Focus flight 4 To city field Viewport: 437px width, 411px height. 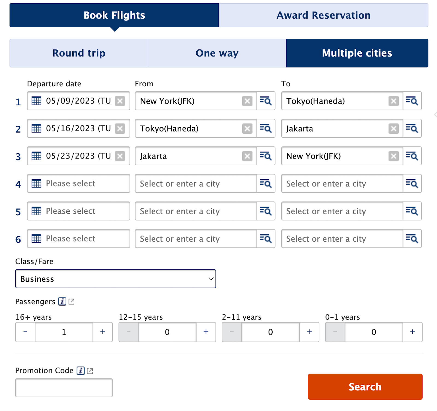[x=342, y=183]
